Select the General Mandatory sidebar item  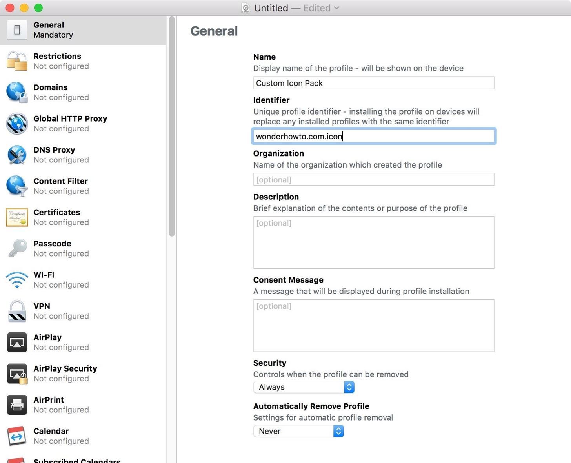point(83,30)
